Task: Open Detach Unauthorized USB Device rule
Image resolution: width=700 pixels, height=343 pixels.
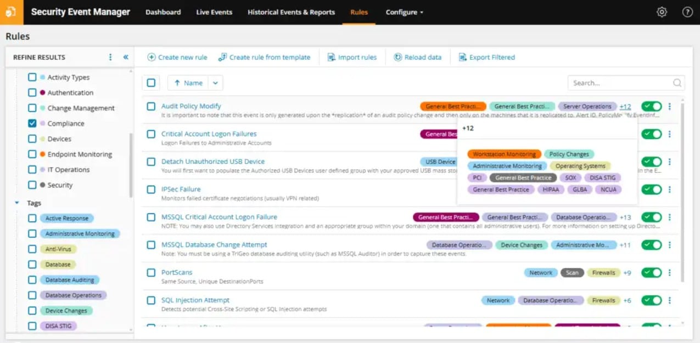Action: pos(213,162)
